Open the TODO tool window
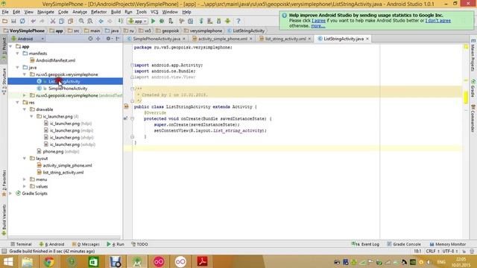The width and height of the screenshot is (477, 268). click(139, 244)
